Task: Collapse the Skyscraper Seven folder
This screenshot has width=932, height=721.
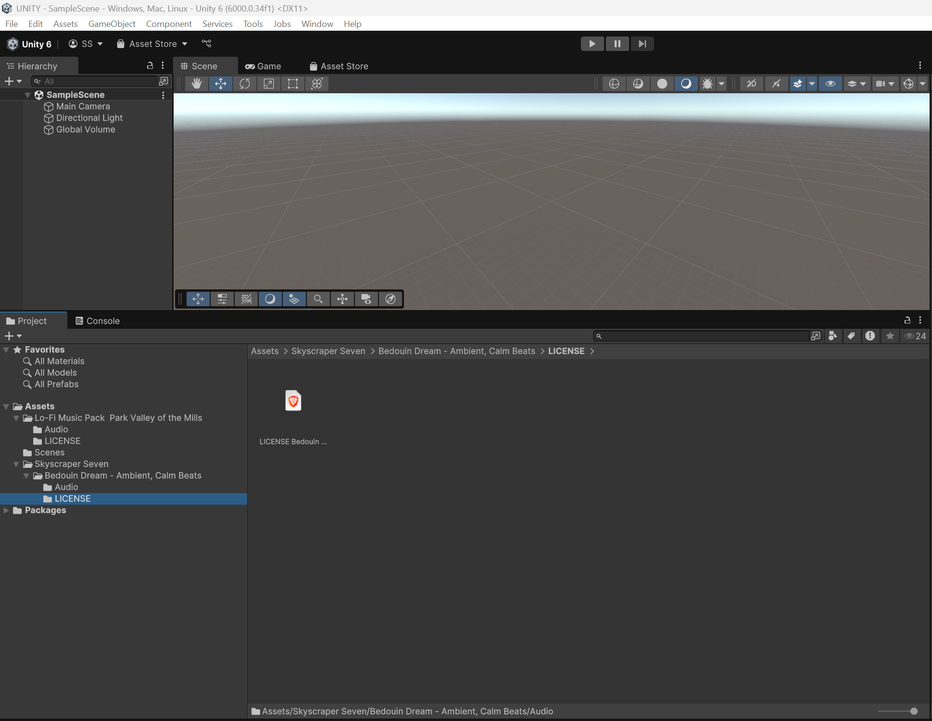Action: click(16, 464)
